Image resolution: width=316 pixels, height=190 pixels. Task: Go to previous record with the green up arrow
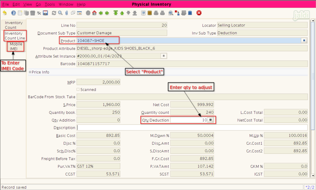point(122,13)
